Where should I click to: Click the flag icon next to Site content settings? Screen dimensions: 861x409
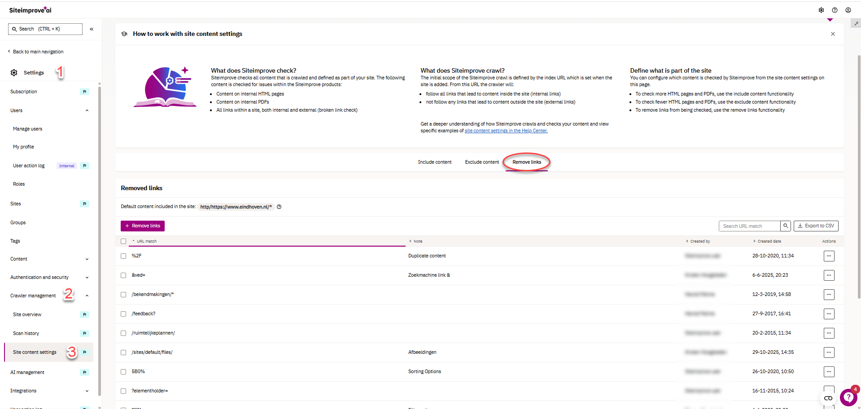[84, 352]
